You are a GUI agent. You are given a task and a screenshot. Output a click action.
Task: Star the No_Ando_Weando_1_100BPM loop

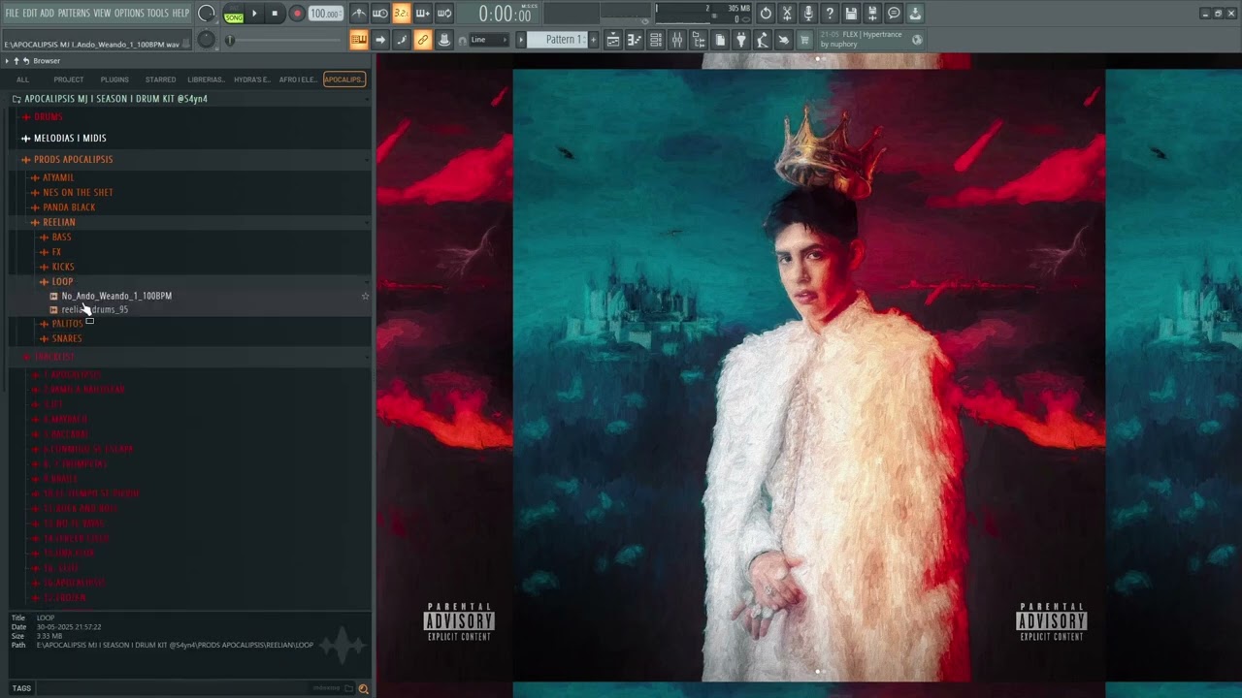(365, 296)
